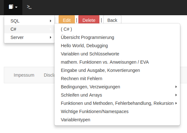Open the terminal prompt icon

29,7
